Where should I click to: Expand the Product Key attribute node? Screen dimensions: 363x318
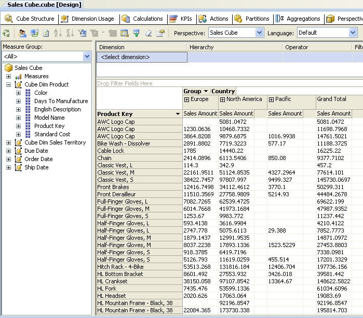click(x=18, y=126)
